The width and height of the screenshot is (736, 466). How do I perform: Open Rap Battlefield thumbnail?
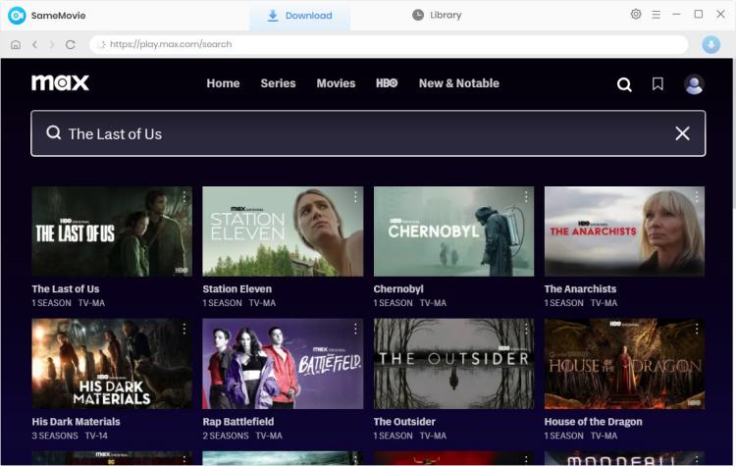pyautogui.click(x=283, y=364)
